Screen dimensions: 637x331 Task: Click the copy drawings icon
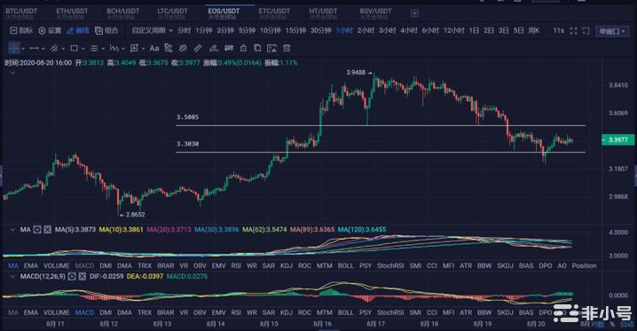[x=257, y=48]
